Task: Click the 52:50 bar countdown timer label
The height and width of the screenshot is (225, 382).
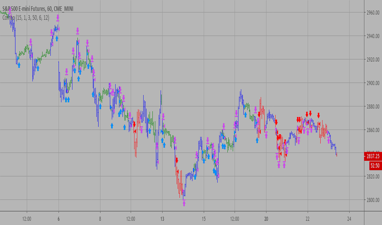Action: click(375, 166)
